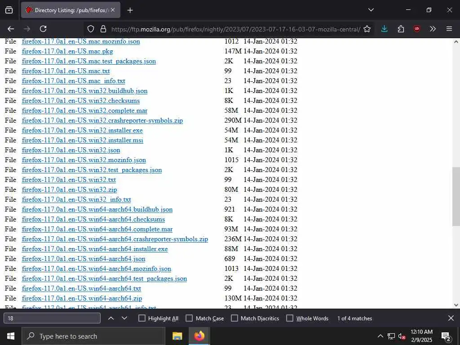View site security padlock info

click(103, 29)
